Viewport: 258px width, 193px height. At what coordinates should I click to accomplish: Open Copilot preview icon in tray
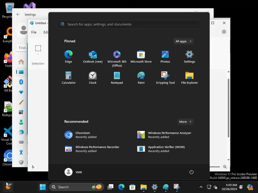[x=250, y=187]
